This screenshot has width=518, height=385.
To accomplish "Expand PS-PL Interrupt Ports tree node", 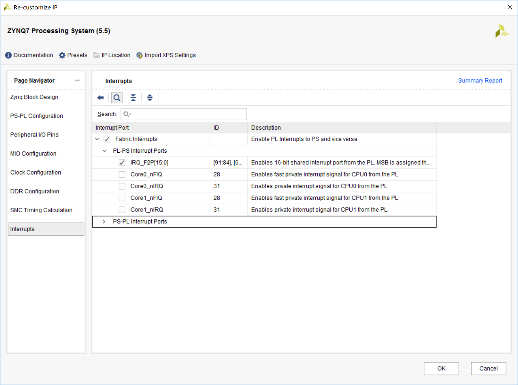I will pyautogui.click(x=104, y=222).
